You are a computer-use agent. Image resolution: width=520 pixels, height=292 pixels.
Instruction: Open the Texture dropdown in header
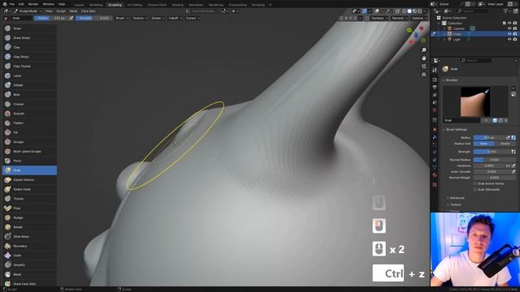[x=140, y=18]
